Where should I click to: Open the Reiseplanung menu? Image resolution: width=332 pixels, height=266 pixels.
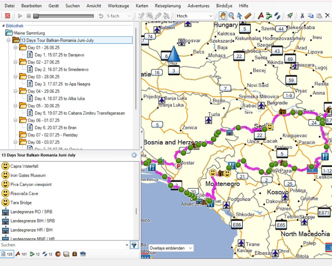pos(168,6)
